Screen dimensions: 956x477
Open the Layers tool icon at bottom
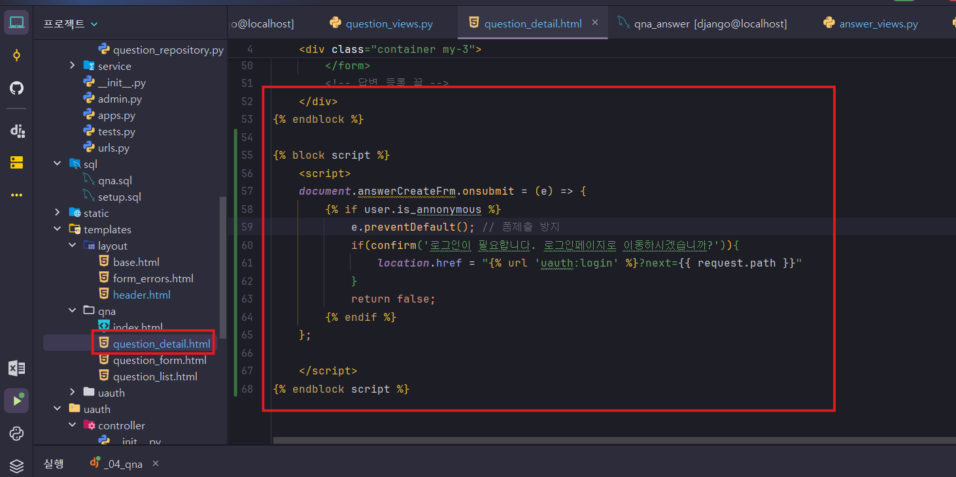[x=17, y=466]
